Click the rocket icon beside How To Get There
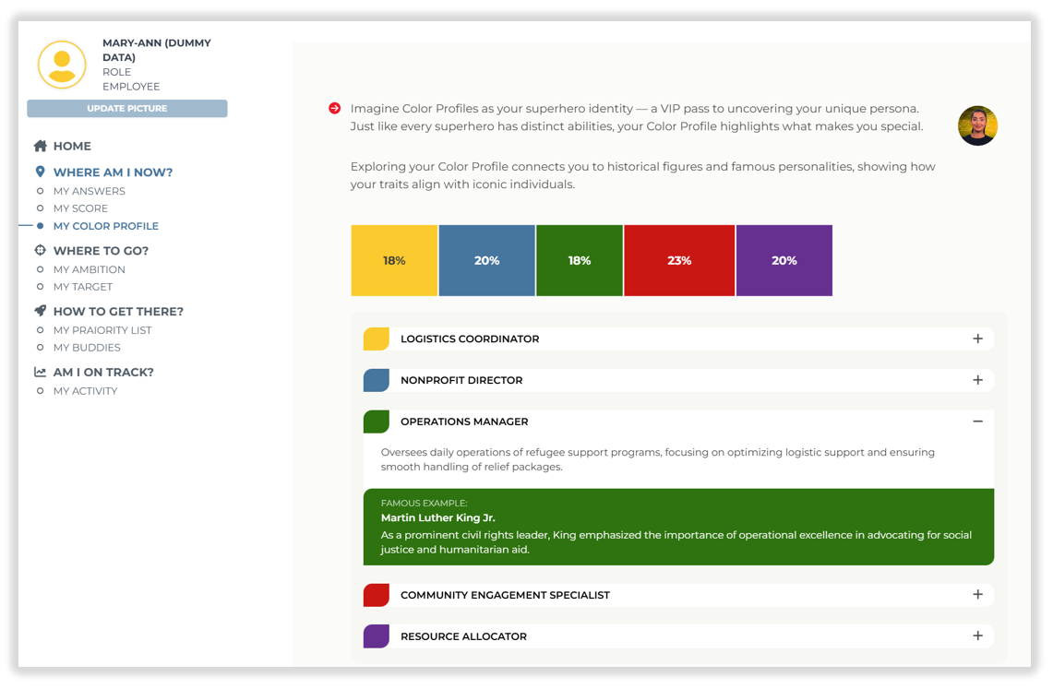This screenshot has height=689, width=1053. 41,311
